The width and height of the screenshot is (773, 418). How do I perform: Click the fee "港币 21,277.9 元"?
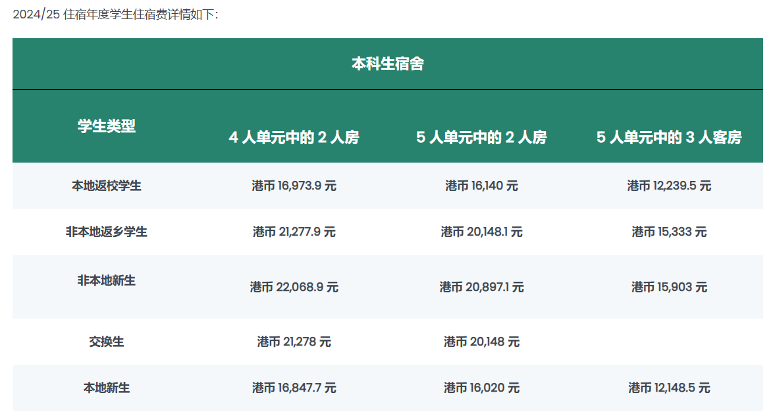[294, 232]
